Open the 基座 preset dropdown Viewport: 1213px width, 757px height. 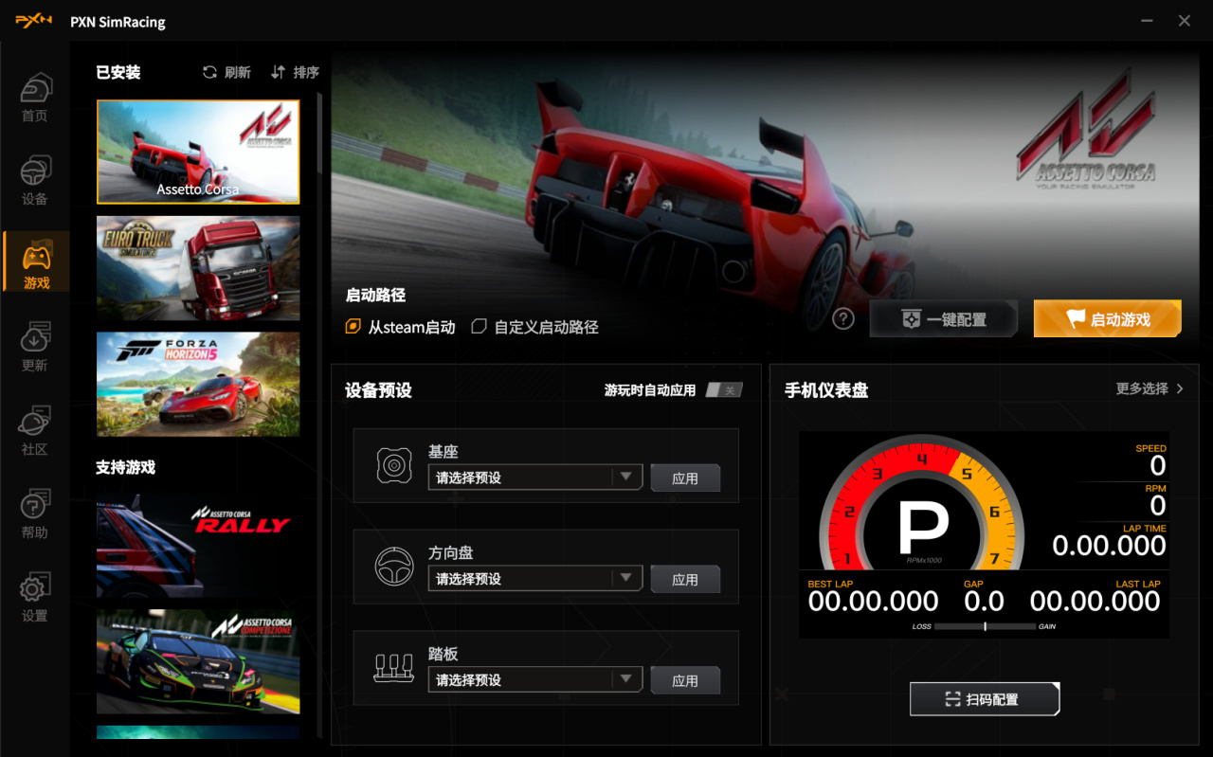pos(535,478)
